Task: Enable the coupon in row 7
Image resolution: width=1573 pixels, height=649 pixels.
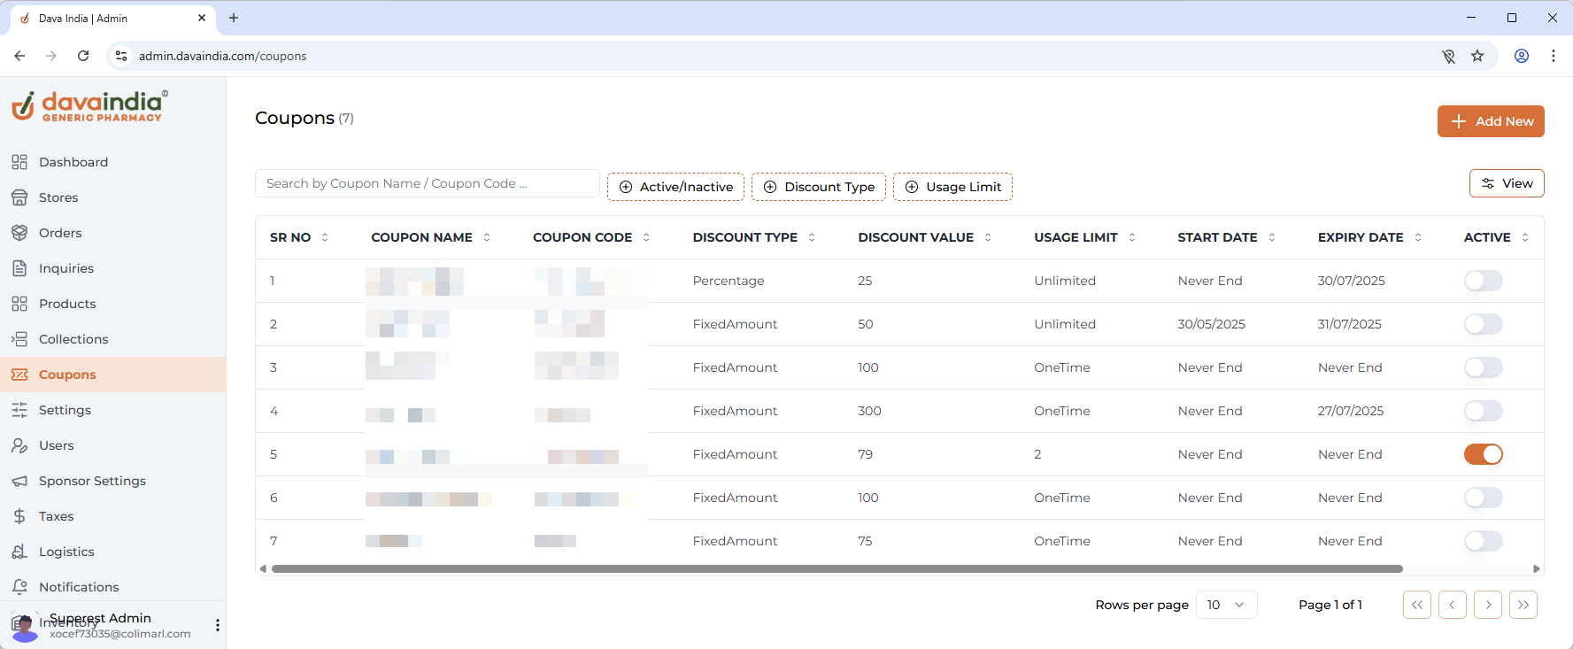Action: 1483,541
